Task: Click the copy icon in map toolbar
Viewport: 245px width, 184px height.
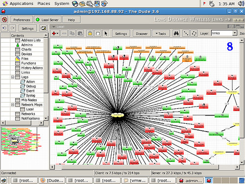Action: click(x=72, y=33)
